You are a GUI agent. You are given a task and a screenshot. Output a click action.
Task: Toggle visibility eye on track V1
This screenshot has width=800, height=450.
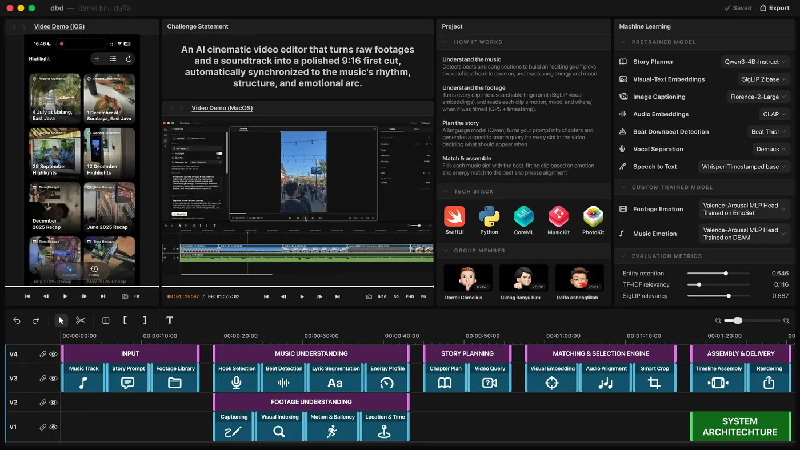click(x=54, y=427)
